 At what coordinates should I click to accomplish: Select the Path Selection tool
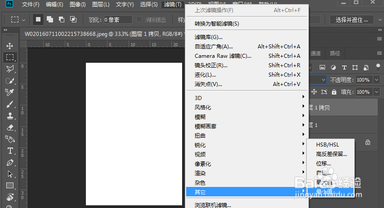pos(10,174)
